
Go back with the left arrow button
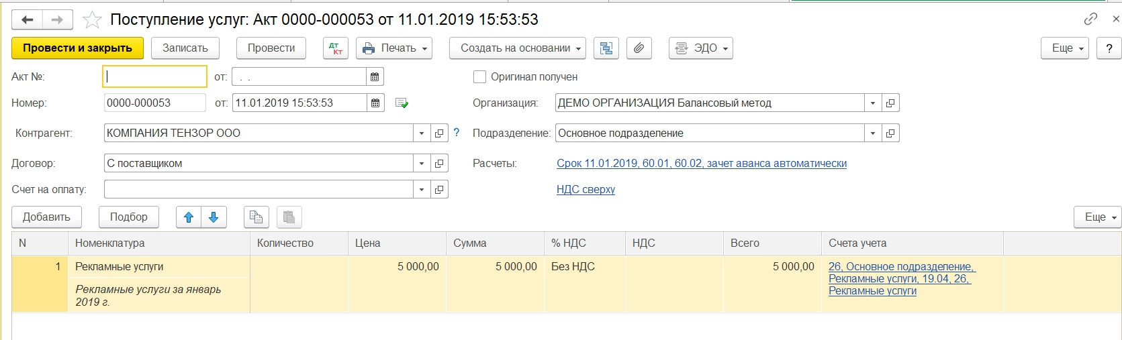click(x=28, y=20)
